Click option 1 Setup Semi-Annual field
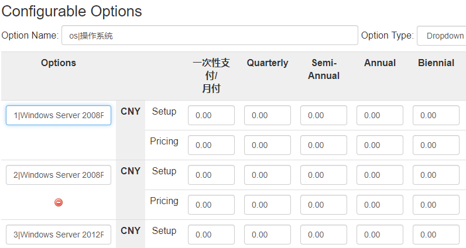 (x=324, y=115)
